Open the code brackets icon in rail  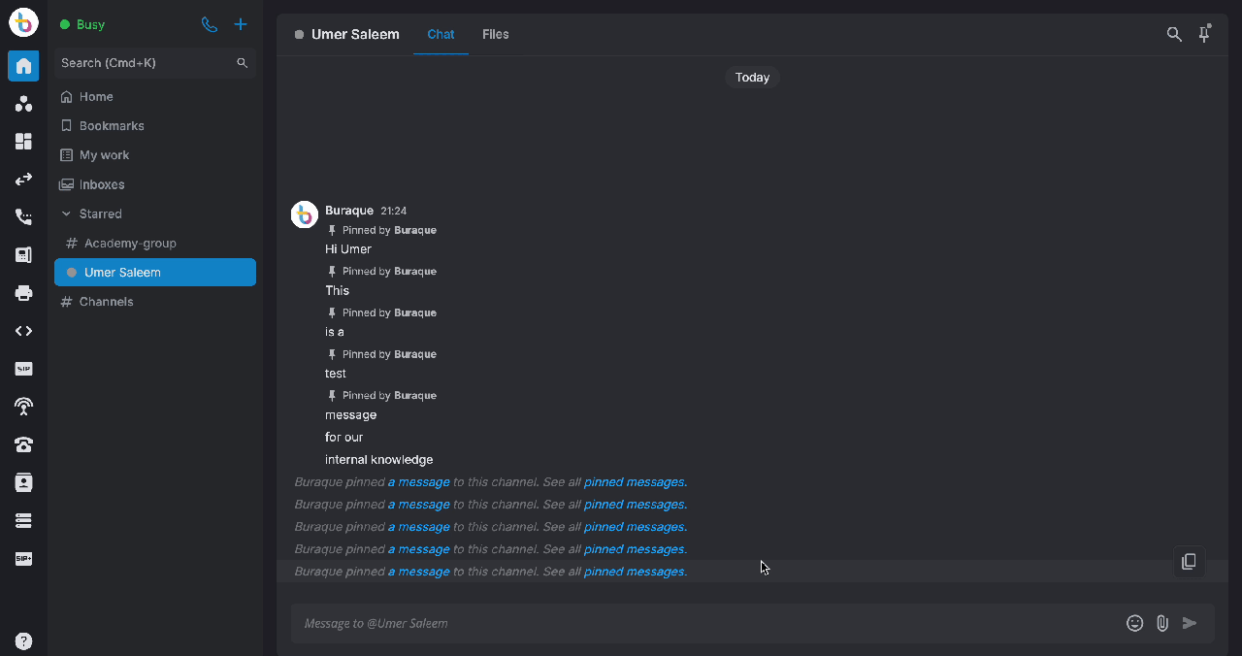[x=24, y=331]
